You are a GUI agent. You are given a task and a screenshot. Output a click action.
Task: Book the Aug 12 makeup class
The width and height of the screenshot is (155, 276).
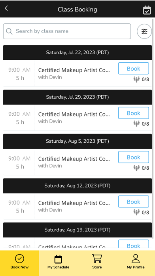click(134, 201)
